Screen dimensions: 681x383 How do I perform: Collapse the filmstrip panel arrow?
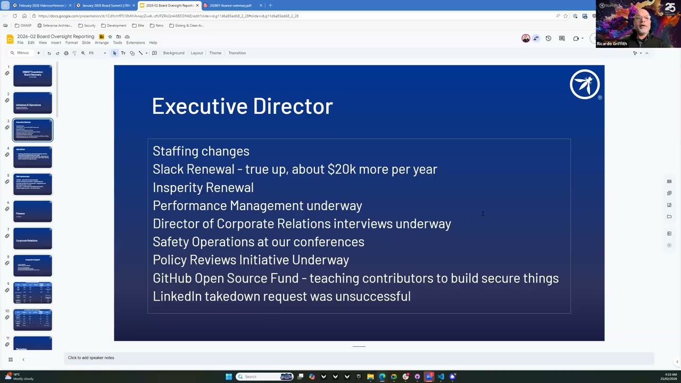point(23,360)
